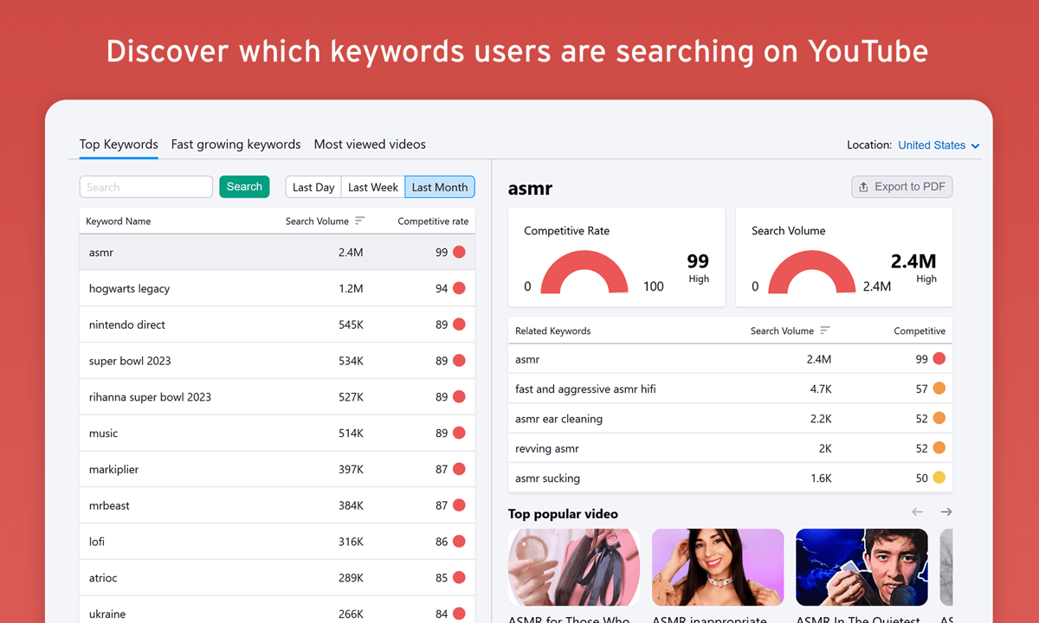Switch timeframe to Last Day
This screenshot has height=623, width=1039.
313,186
